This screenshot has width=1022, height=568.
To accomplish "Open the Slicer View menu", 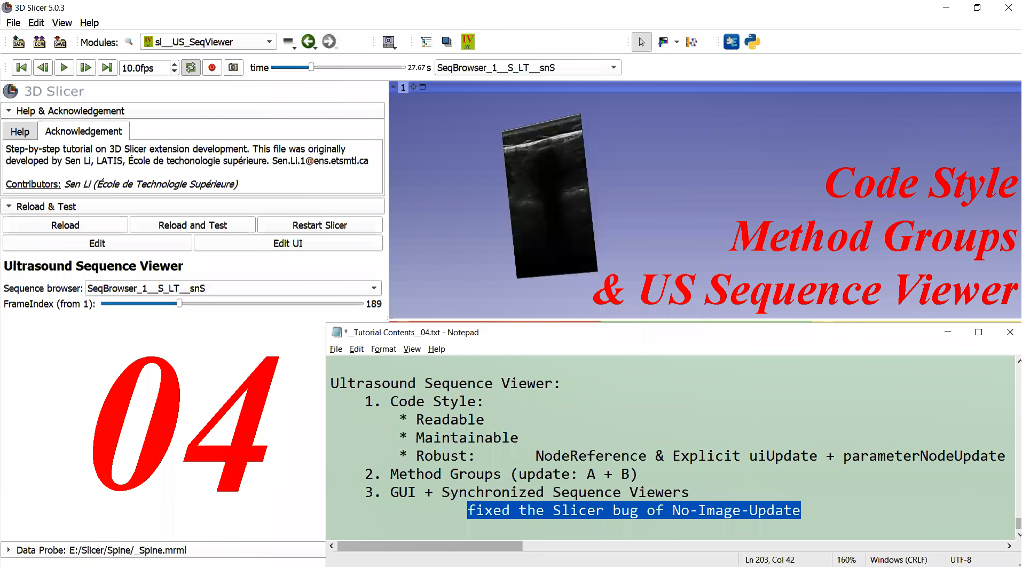I will (62, 22).
